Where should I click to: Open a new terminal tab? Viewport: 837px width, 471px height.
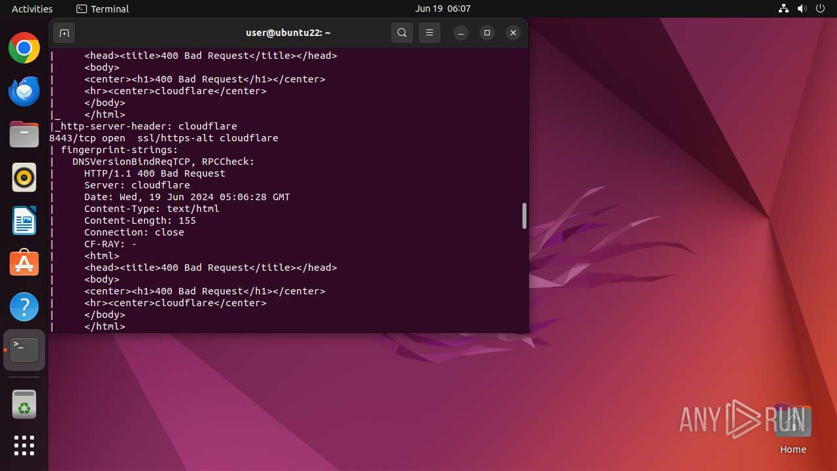[64, 33]
